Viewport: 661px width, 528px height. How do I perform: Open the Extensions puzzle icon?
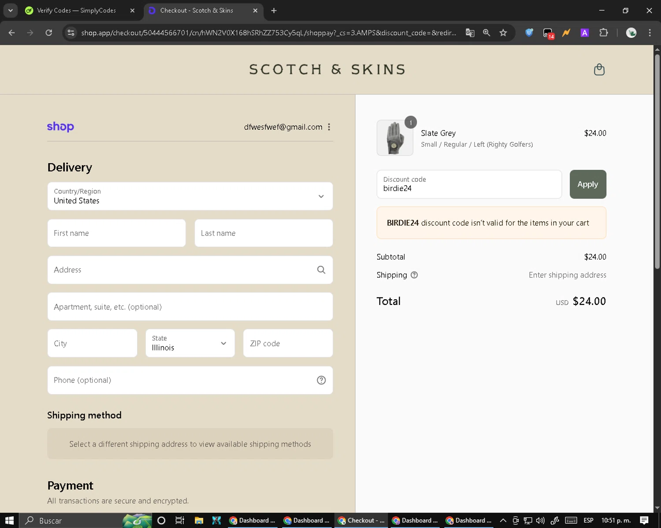(x=604, y=33)
